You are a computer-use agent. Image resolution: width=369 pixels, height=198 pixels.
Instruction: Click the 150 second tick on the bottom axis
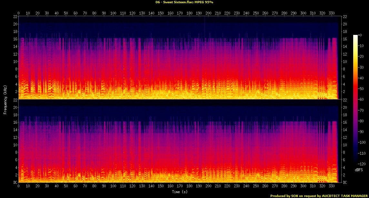(x=161, y=186)
